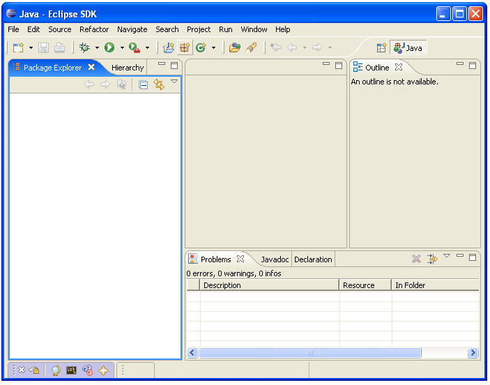Click the Description column header
The height and width of the screenshot is (385, 490).
coord(269,285)
